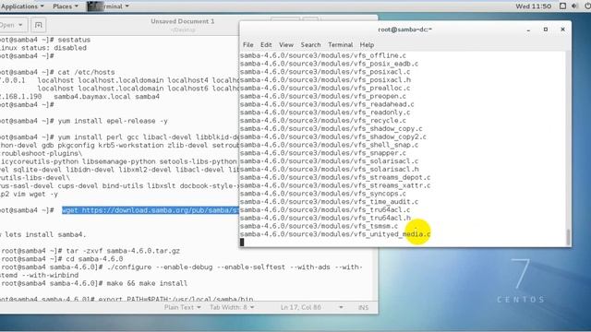
Task: Click the vfs_snapper.c line in terminal
Action: coord(323,153)
